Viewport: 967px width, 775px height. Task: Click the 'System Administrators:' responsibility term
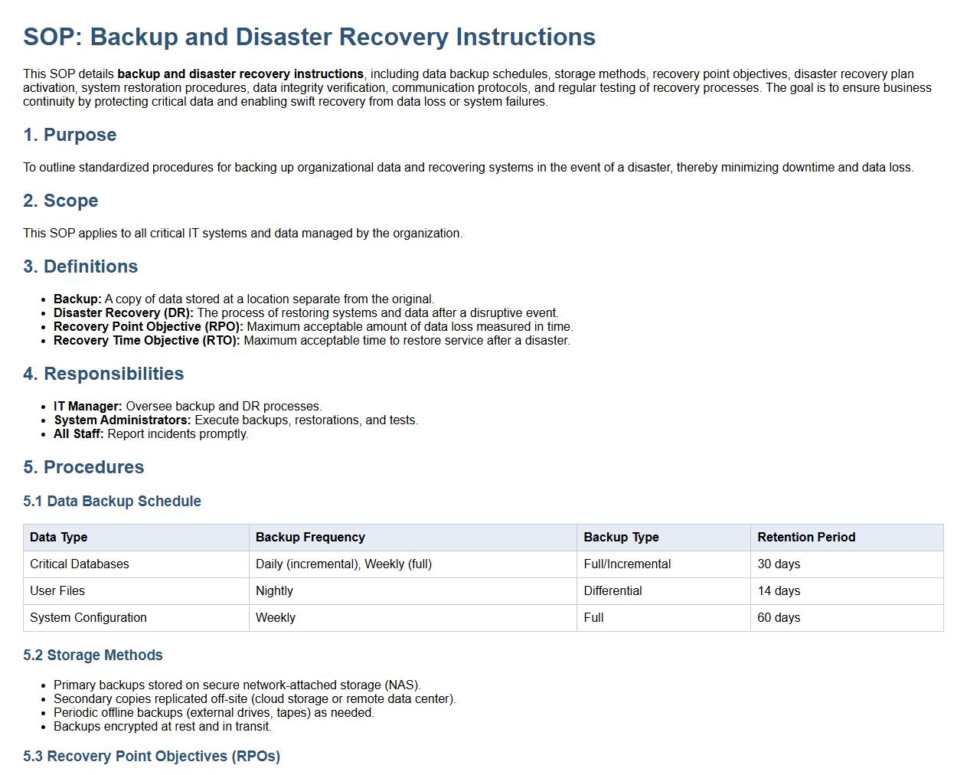(x=123, y=420)
